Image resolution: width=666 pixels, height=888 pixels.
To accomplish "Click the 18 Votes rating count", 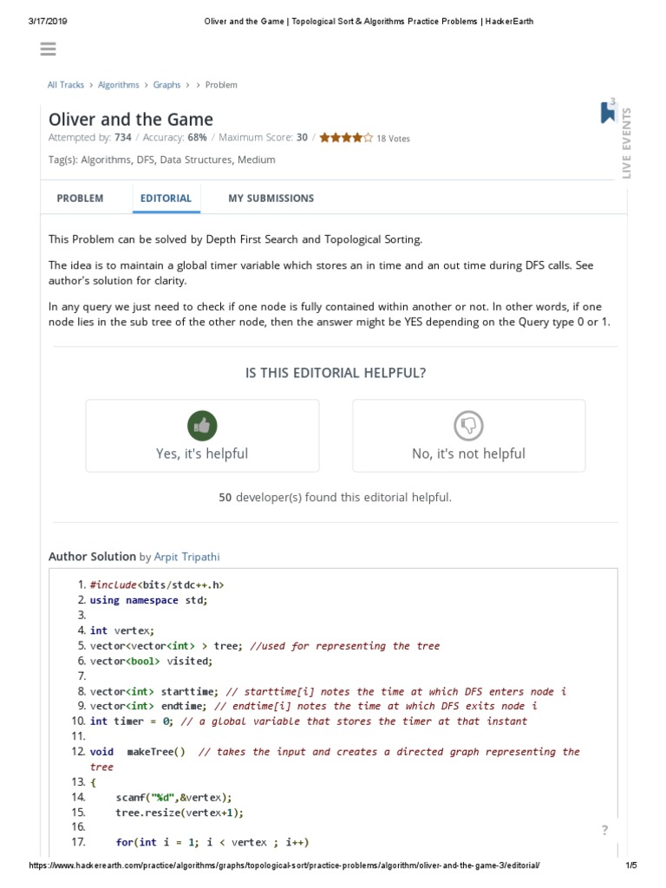I will coord(393,138).
